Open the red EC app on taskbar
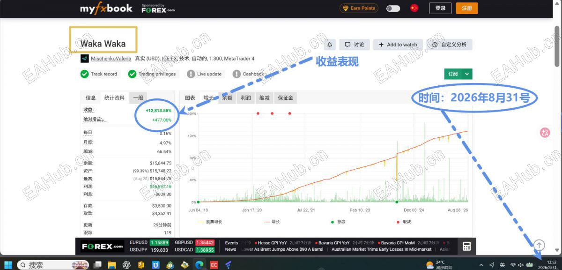This screenshot has width=562, height=270. pyautogui.click(x=214, y=265)
